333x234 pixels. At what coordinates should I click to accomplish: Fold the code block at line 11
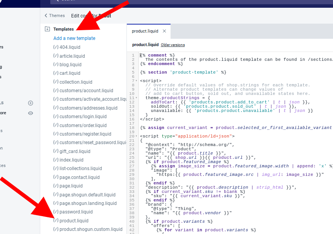137,98
